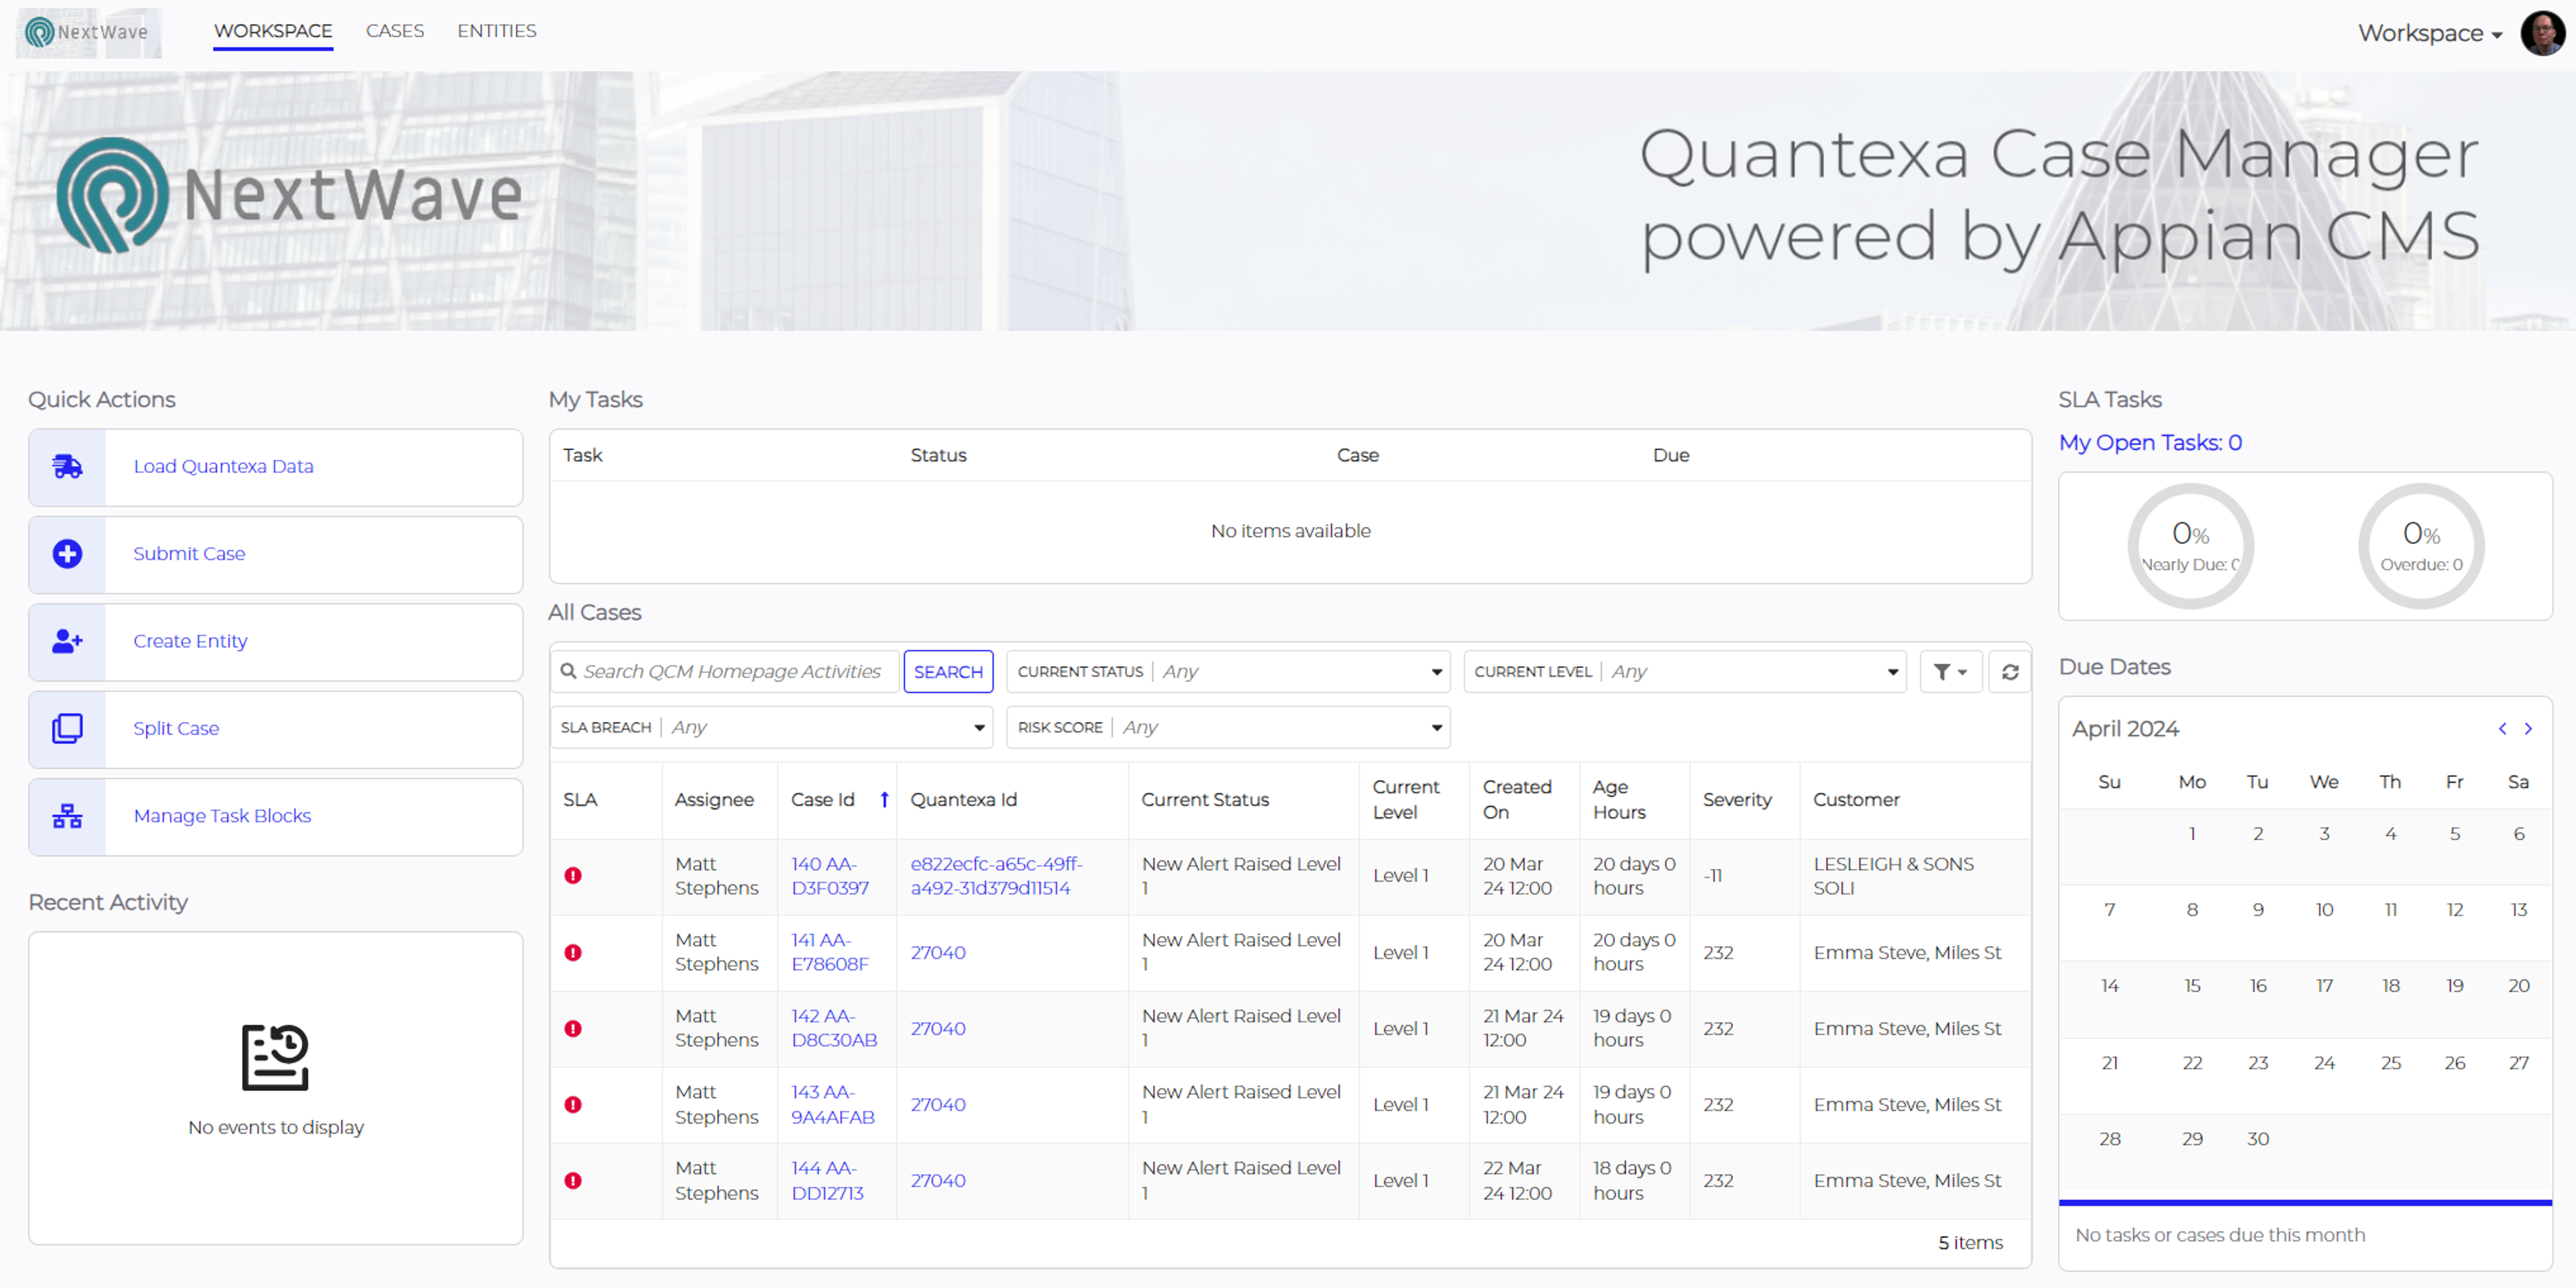The image size is (2576, 1288).
Task: Sort by the Created On column header
Action: point(1516,801)
